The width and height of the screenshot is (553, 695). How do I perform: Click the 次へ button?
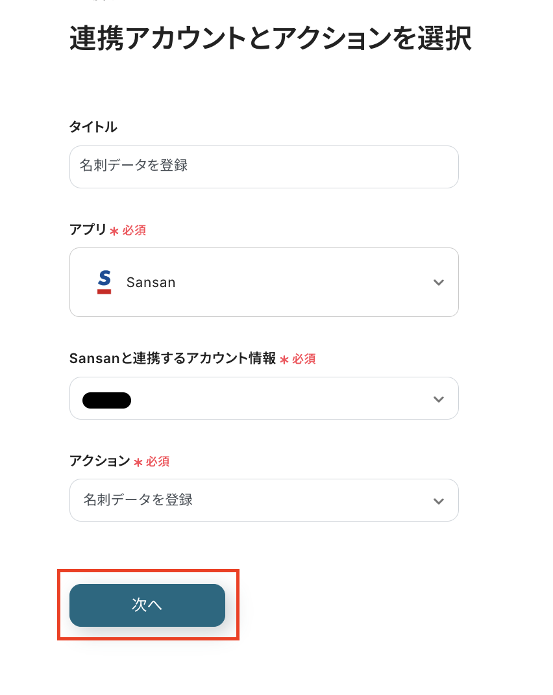(147, 605)
